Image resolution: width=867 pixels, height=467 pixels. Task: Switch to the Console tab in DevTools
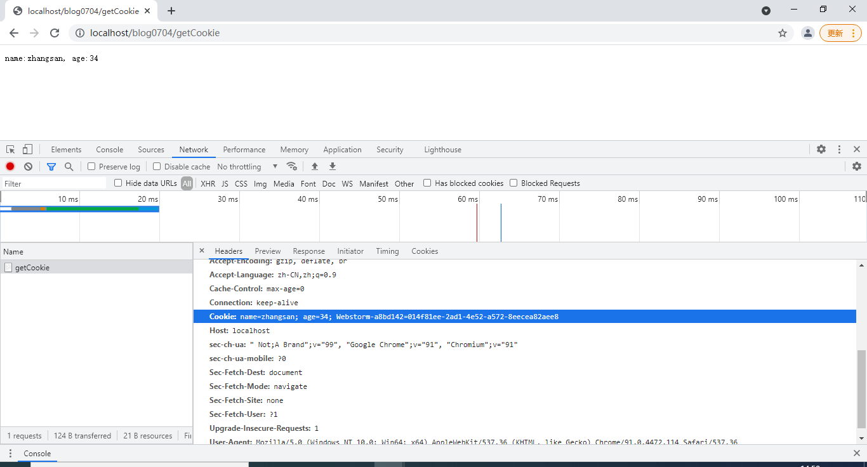[x=110, y=150]
